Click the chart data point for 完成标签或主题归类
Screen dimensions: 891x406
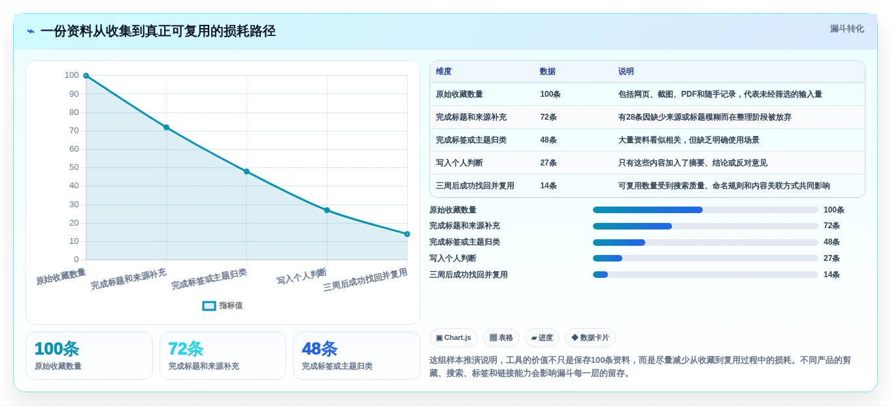[246, 171]
